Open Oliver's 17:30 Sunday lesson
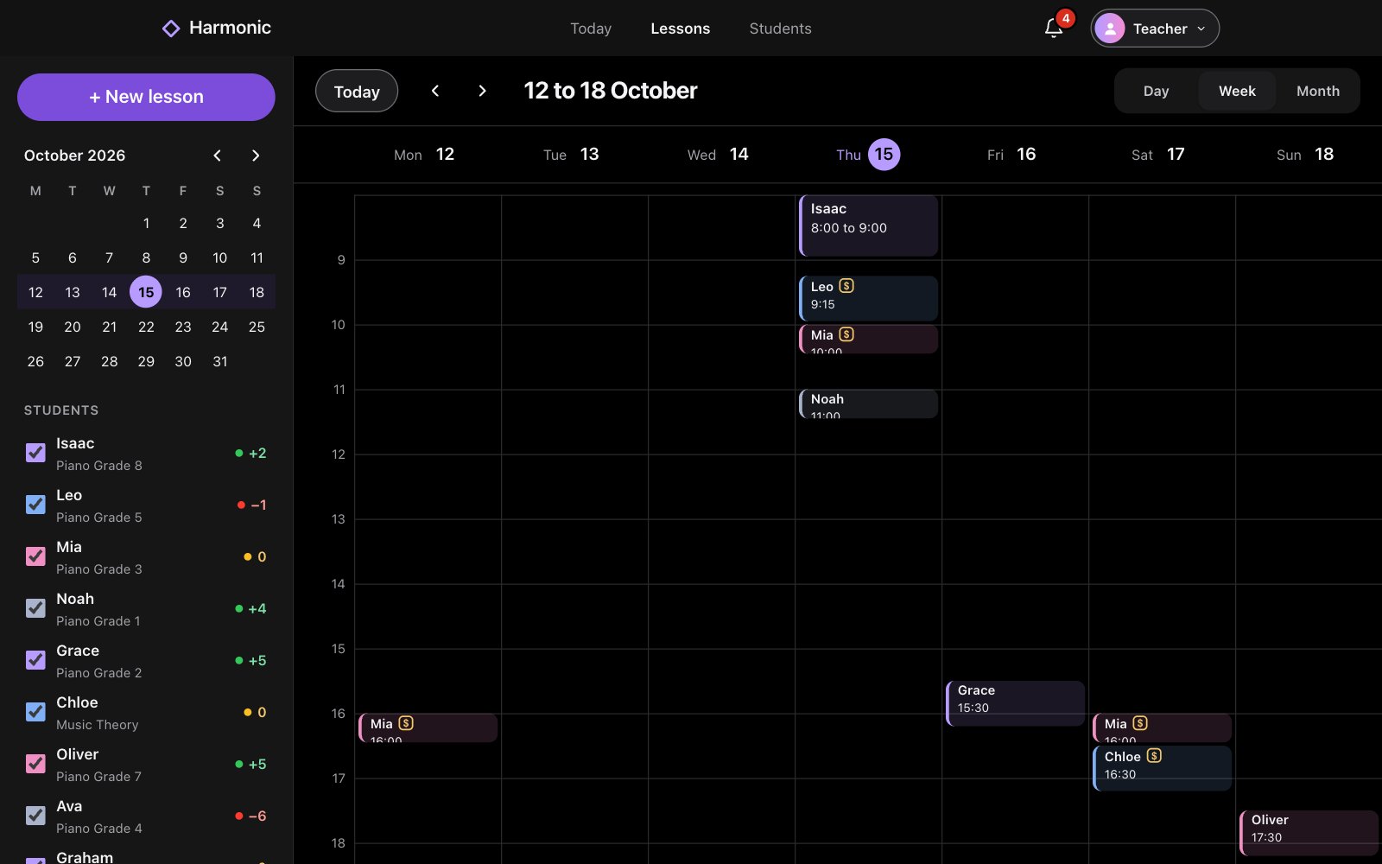This screenshot has height=864, width=1382. [x=1309, y=833]
